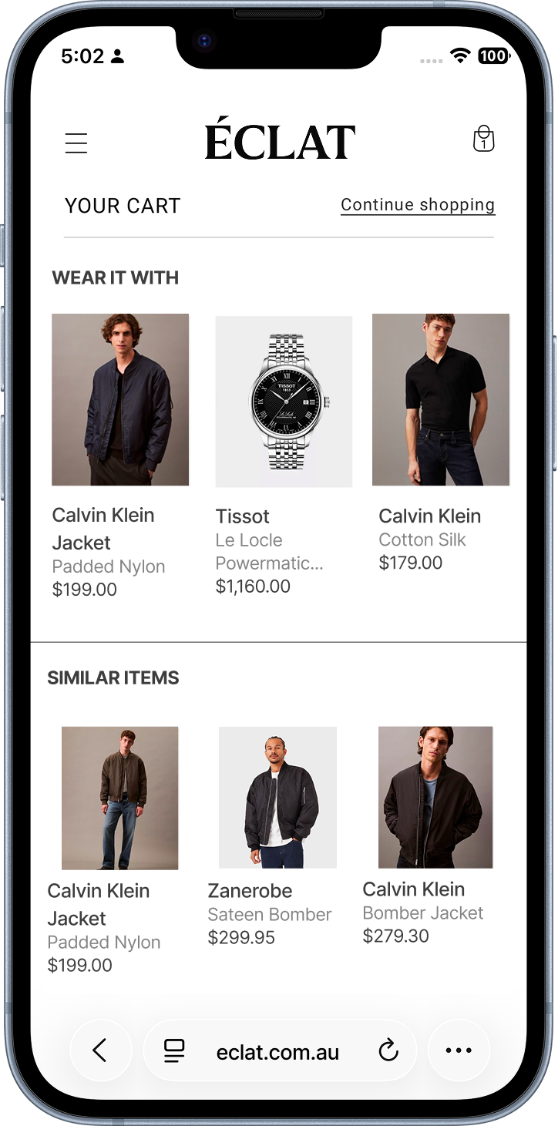Click the Bomber Jacket $279.30 listing text

423,913
